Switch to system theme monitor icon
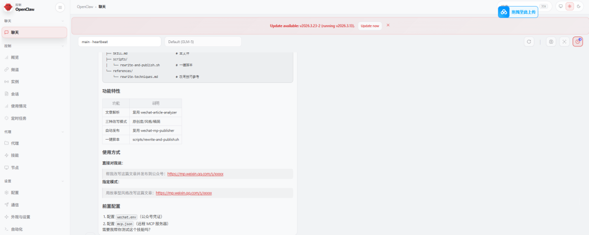This screenshot has height=235, width=589. (561, 7)
